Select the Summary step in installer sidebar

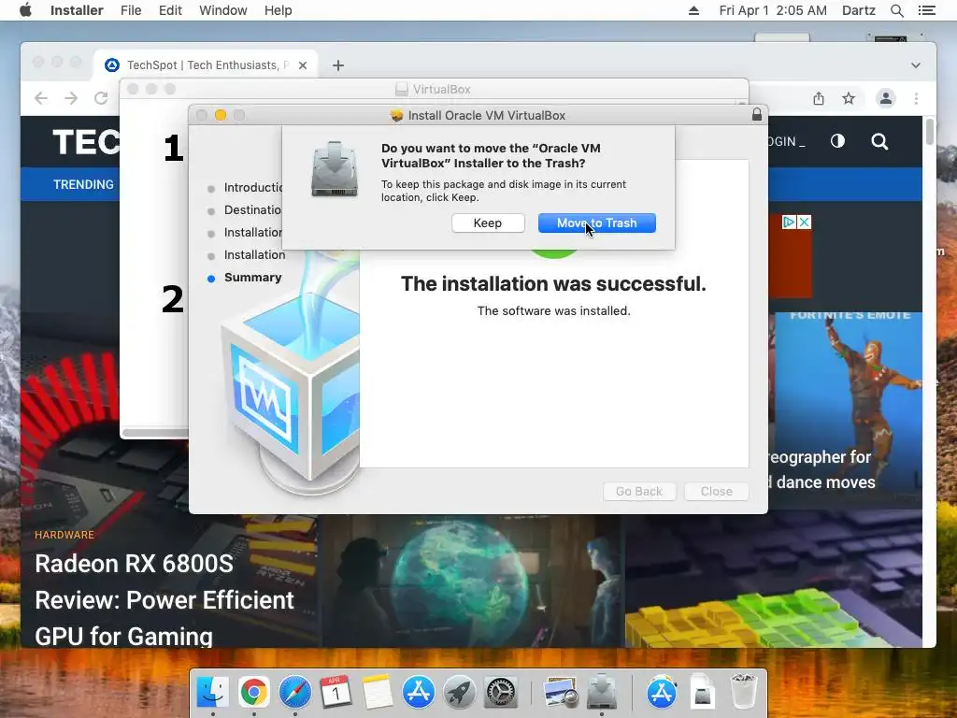click(x=252, y=277)
